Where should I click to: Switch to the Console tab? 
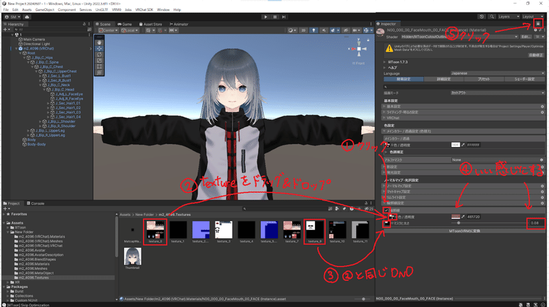point(36,203)
